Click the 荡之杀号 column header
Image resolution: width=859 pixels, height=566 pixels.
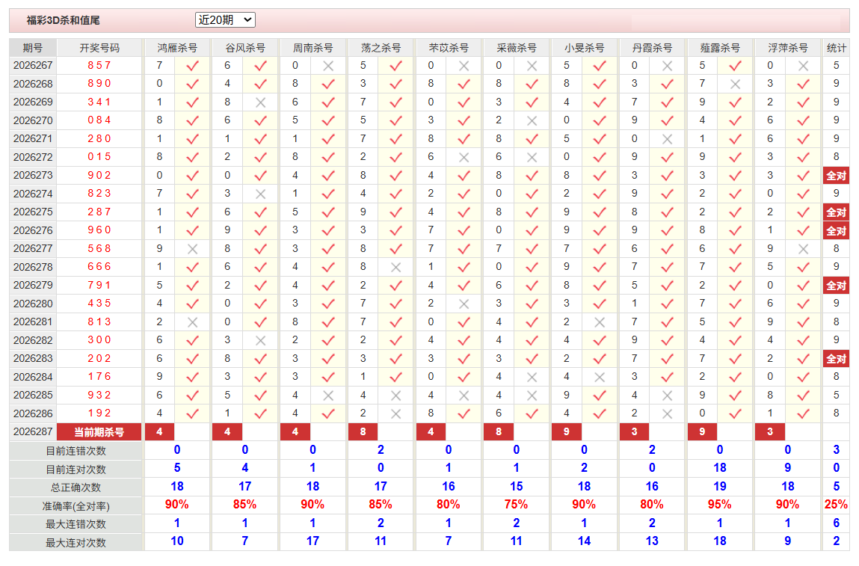(x=381, y=48)
